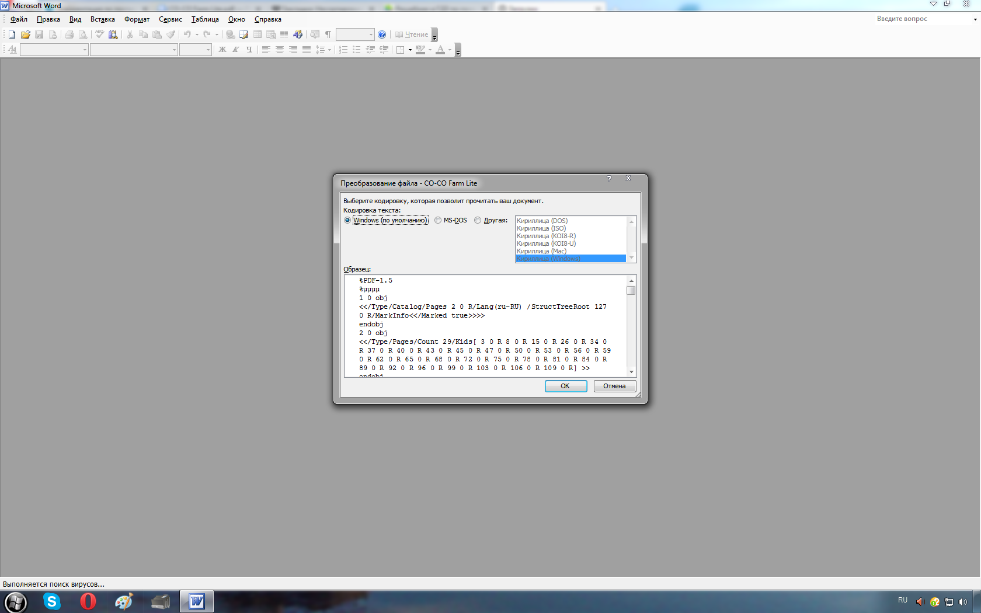The width and height of the screenshot is (981, 613).
Task: Click the Open file folder icon
Action: pos(25,34)
